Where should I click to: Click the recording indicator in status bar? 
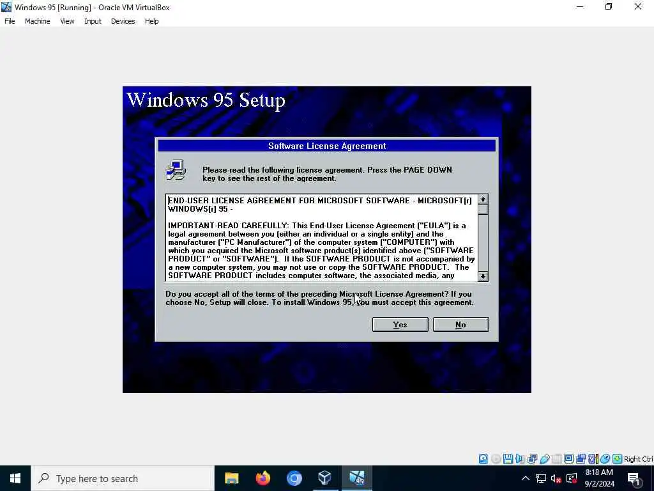[581, 459]
